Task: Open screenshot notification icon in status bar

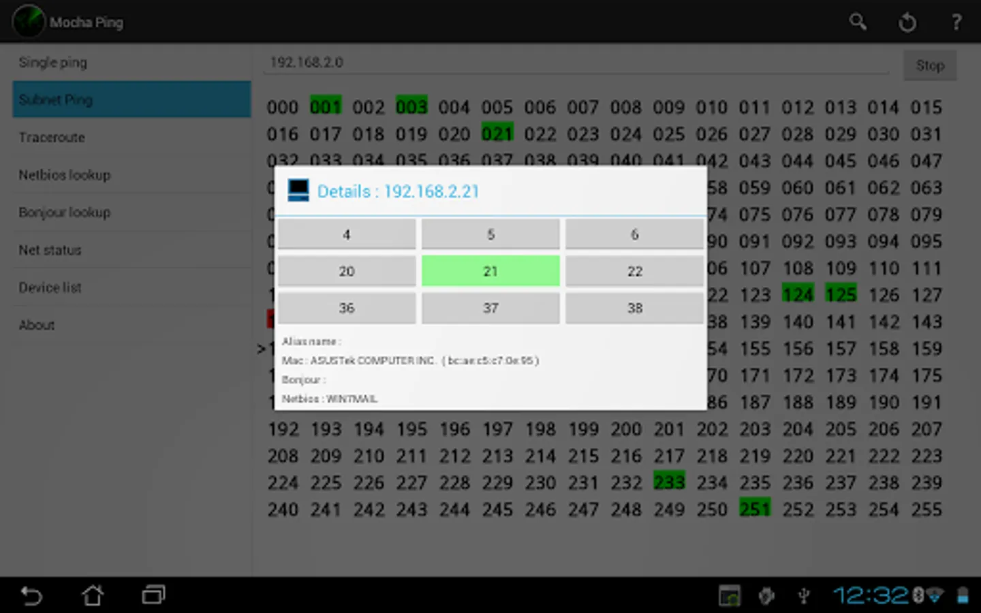Action: coord(730,596)
